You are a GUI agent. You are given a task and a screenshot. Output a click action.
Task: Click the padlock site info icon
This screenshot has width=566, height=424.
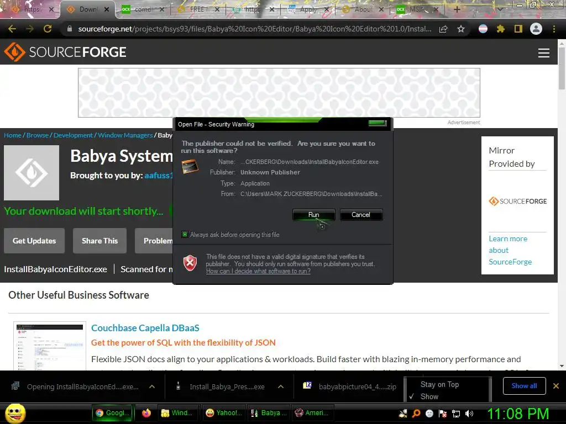[x=69, y=29]
